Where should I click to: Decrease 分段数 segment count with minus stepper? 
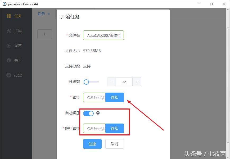click(111, 82)
